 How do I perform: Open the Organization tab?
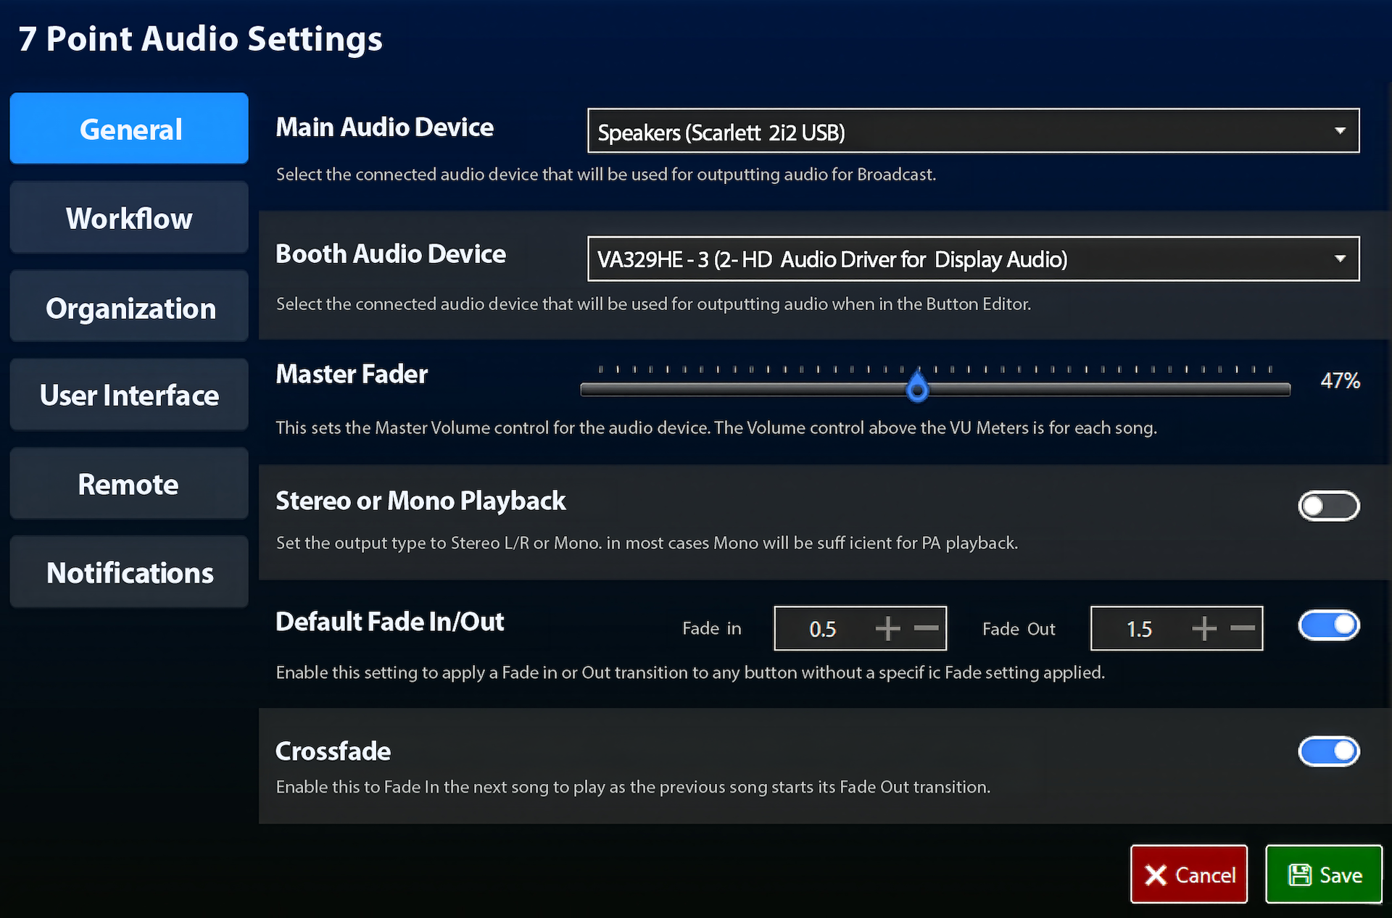pyautogui.click(x=129, y=306)
